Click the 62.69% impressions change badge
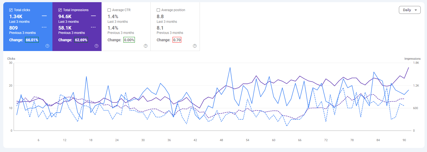The width and height of the screenshot is (427, 152). coord(81,40)
